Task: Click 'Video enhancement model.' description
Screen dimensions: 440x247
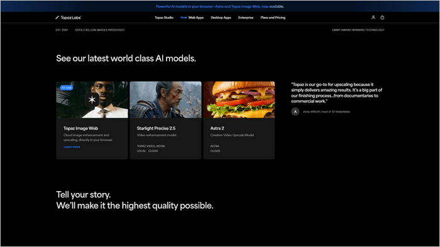Action: tap(157, 135)
